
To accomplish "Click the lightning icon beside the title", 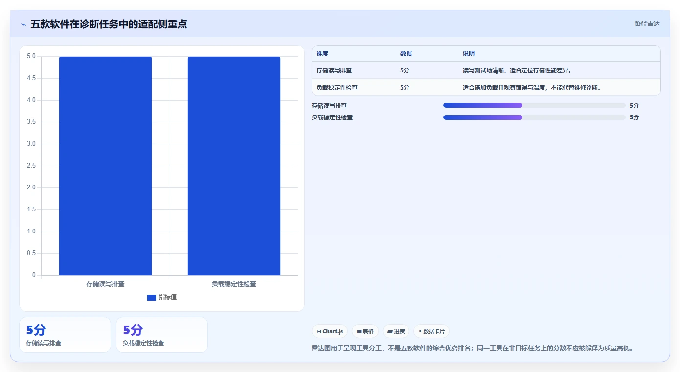I will [23, 24].
